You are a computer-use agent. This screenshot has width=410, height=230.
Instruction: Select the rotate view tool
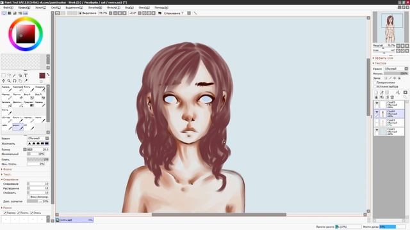click(14, 81)
